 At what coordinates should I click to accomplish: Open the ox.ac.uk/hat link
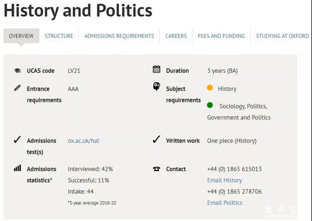[x=83, y=140]
